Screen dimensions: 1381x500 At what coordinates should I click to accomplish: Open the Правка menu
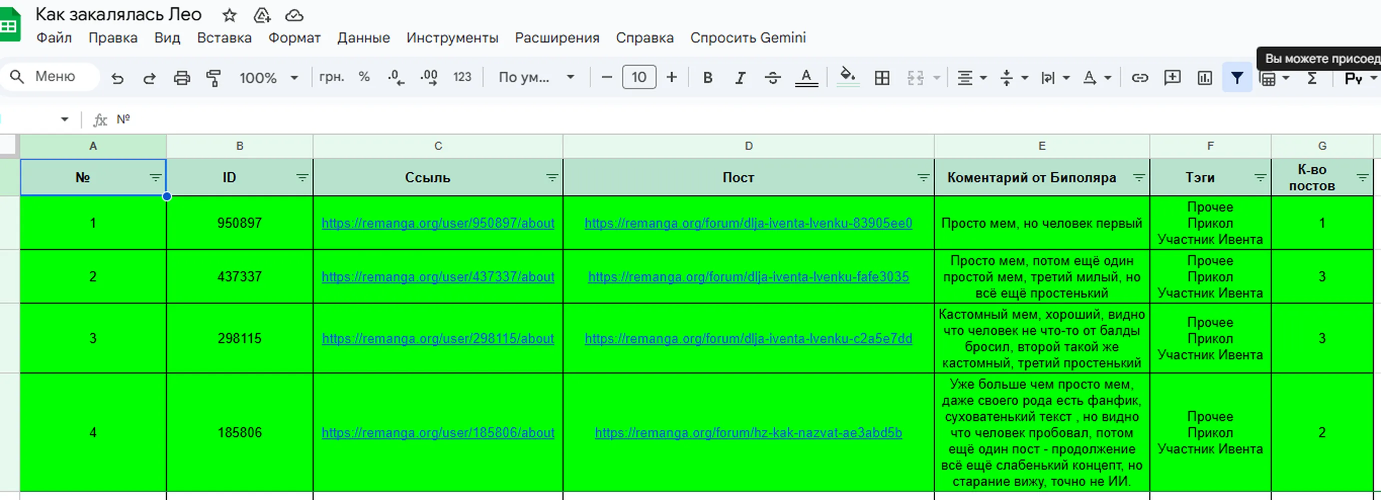113,37
